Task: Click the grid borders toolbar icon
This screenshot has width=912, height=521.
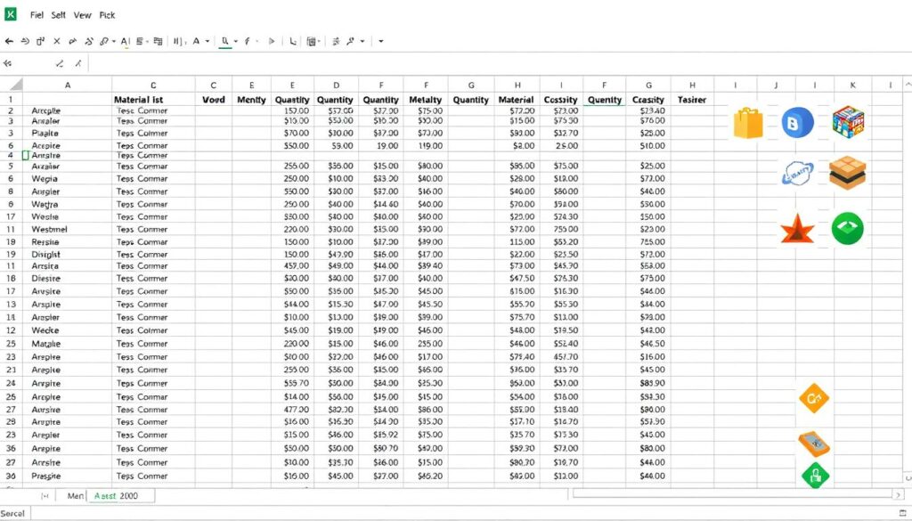Action: coord(312,41)
